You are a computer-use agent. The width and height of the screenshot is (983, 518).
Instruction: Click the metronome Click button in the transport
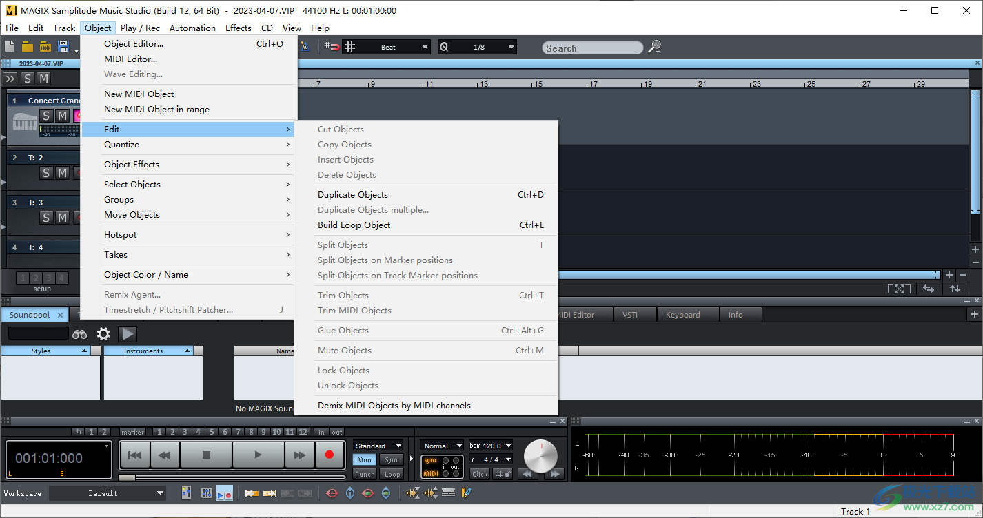pyautogui.click(x=480, y=474)
